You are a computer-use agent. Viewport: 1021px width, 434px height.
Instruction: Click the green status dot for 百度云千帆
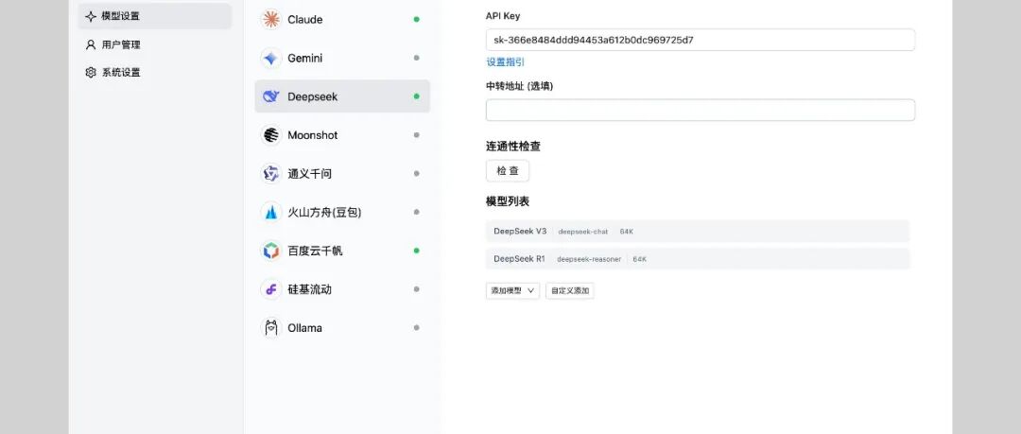point(417,251)
